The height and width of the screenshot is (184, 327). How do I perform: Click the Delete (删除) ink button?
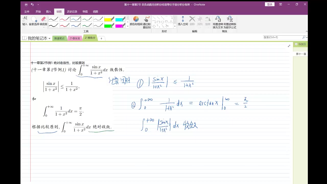192,21
